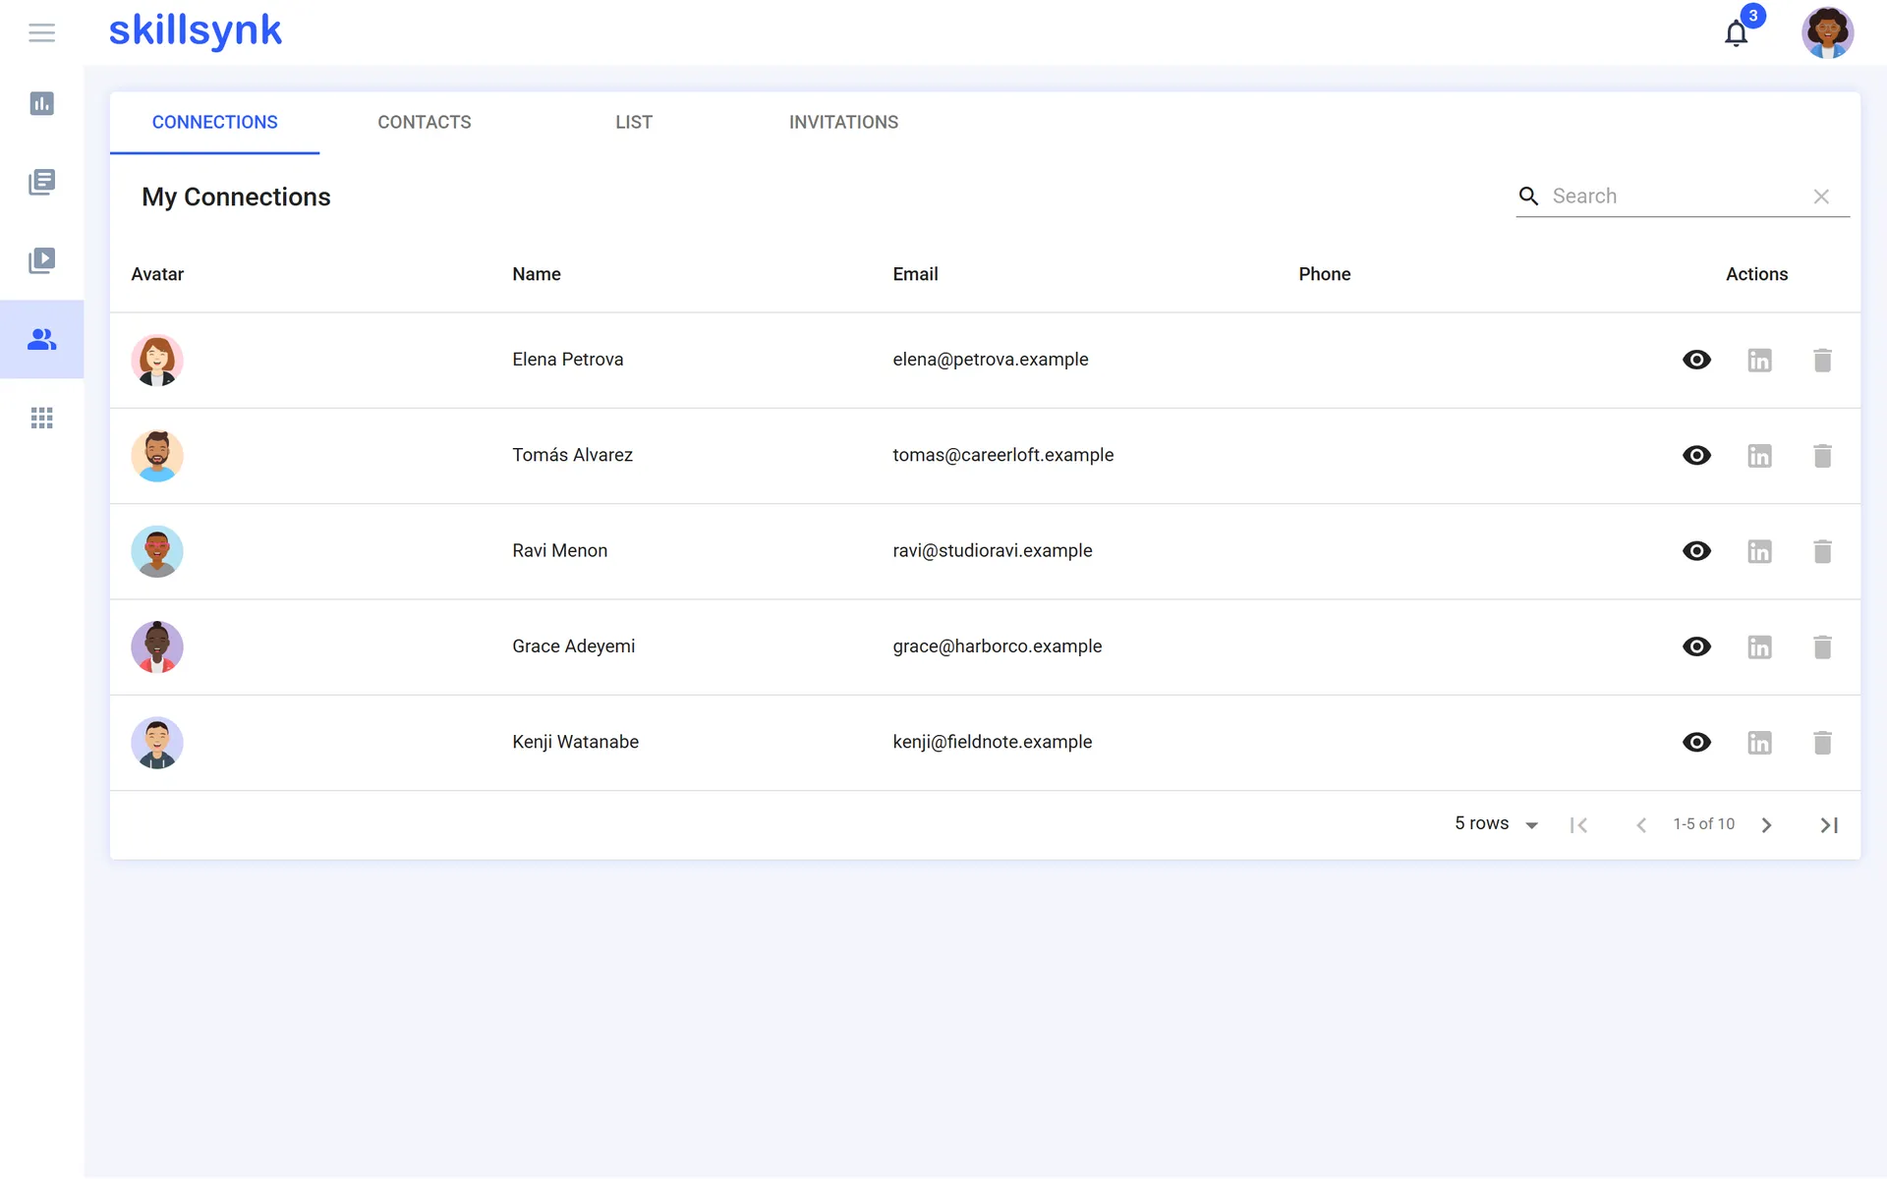Go to the previous page arrow
This screenshot has width=1887, height=1179.
(1640, 825)
